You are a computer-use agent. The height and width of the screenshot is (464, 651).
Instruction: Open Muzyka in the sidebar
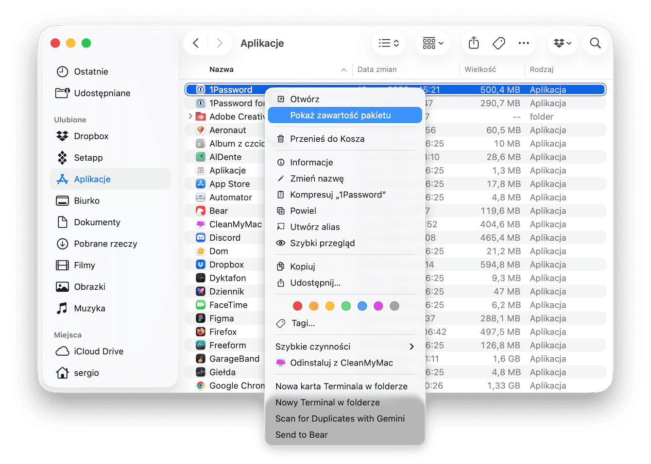[x=111, y=308]
